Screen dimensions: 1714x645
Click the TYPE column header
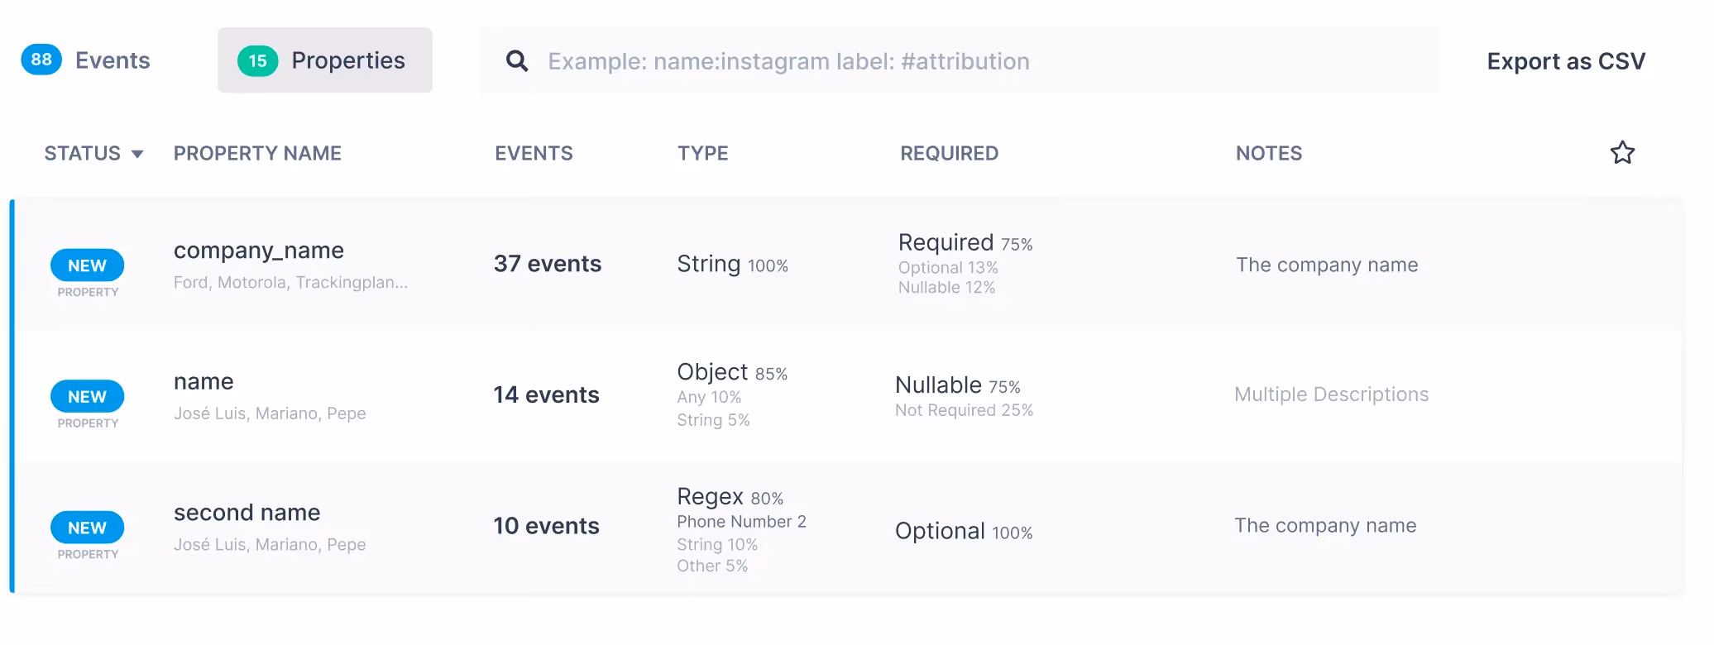click(x=702, y=153)
